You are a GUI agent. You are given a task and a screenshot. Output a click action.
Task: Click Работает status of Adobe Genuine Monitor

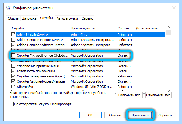[x=125, y=40]
